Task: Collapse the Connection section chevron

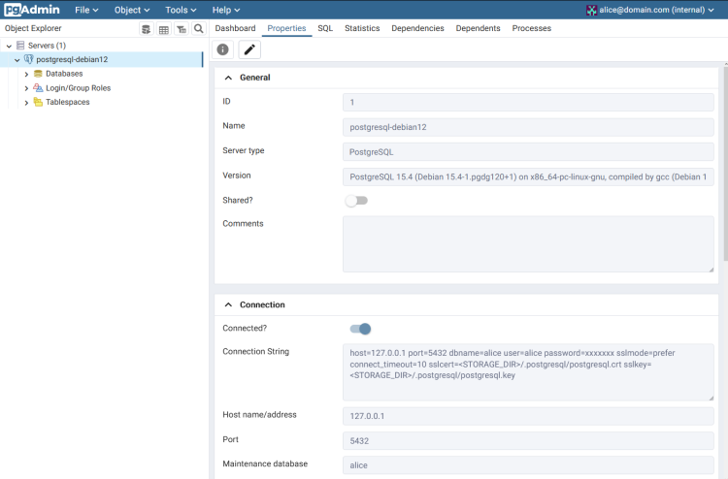Action: pos(228,304)
